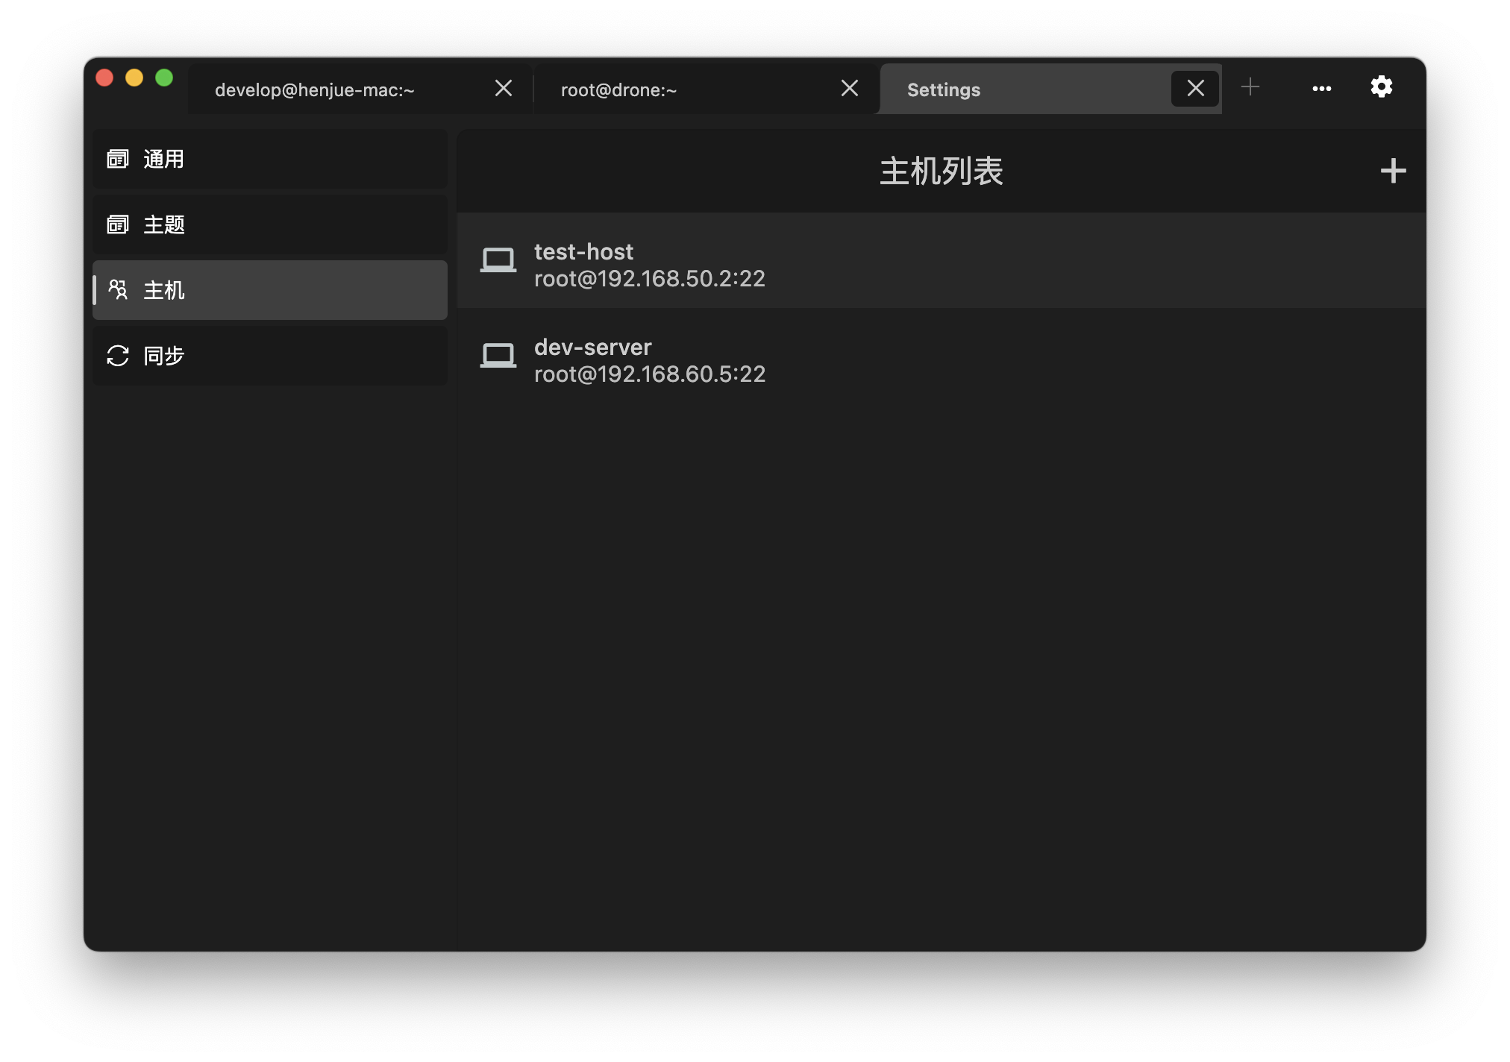Click the 通用 general panel icon
Viewport: 1510px width, 1062px height.
[x=118, y=159]
